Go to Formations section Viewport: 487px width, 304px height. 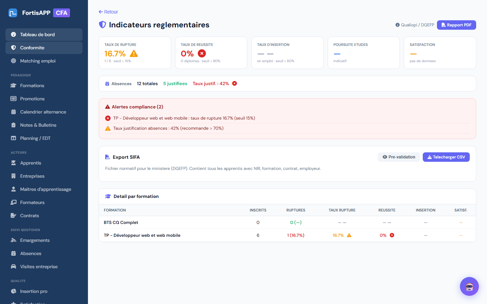pos(44,85)
